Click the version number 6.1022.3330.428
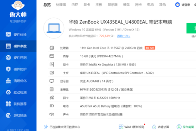Image resolution: width=196 pixels, height=131 pixels. click(18, 130)
